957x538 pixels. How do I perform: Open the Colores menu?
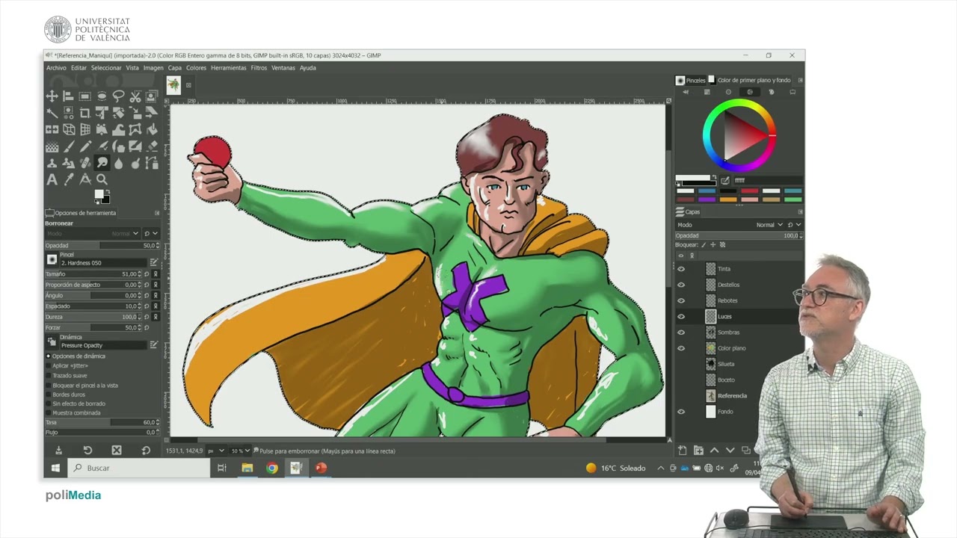coord(196,68)
